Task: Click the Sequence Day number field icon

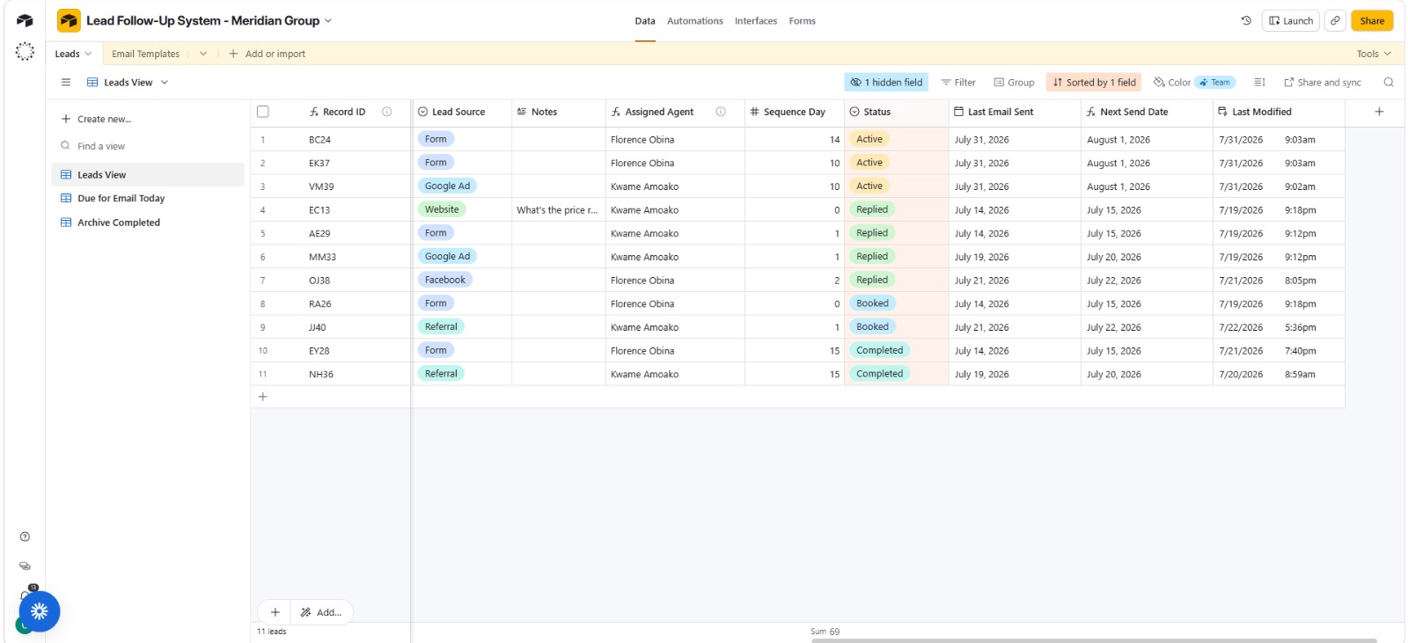Action: pos(755,112)
